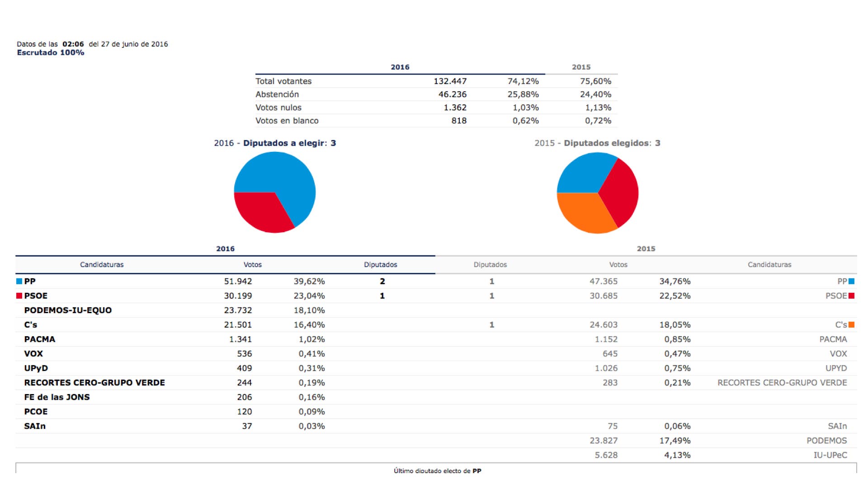Click the Total votantes row label
This screenshot has height=488, width=868.
[x=283, y=81]
